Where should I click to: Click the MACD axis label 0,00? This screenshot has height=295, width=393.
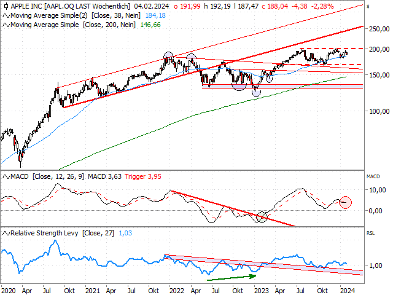(x=375, y=211)
